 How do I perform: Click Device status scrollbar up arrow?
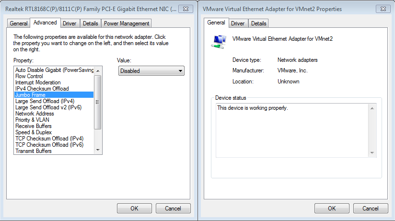(372, 108)
